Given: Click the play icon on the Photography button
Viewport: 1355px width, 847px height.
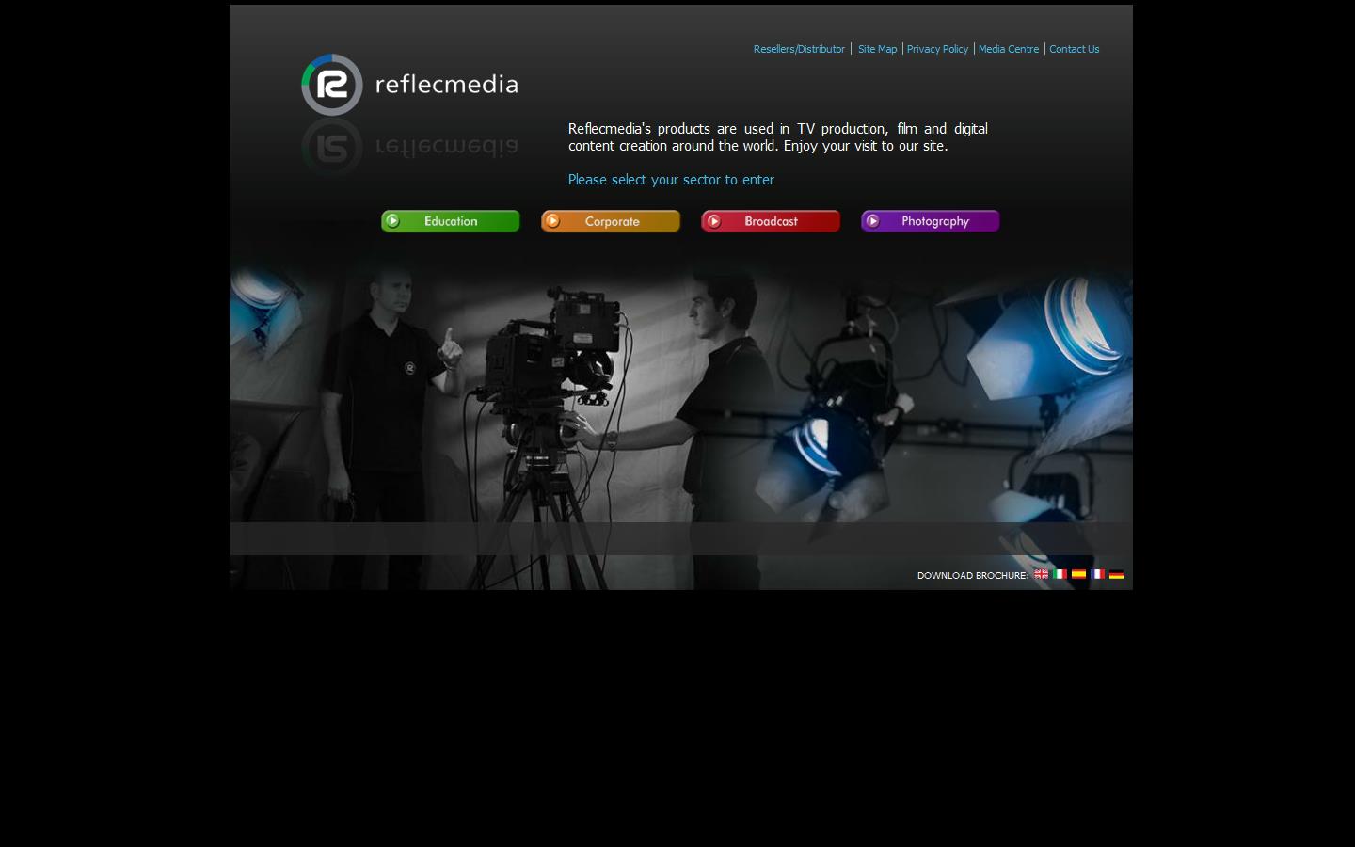Looking at the screenshot, I should [x=874, y=220].
